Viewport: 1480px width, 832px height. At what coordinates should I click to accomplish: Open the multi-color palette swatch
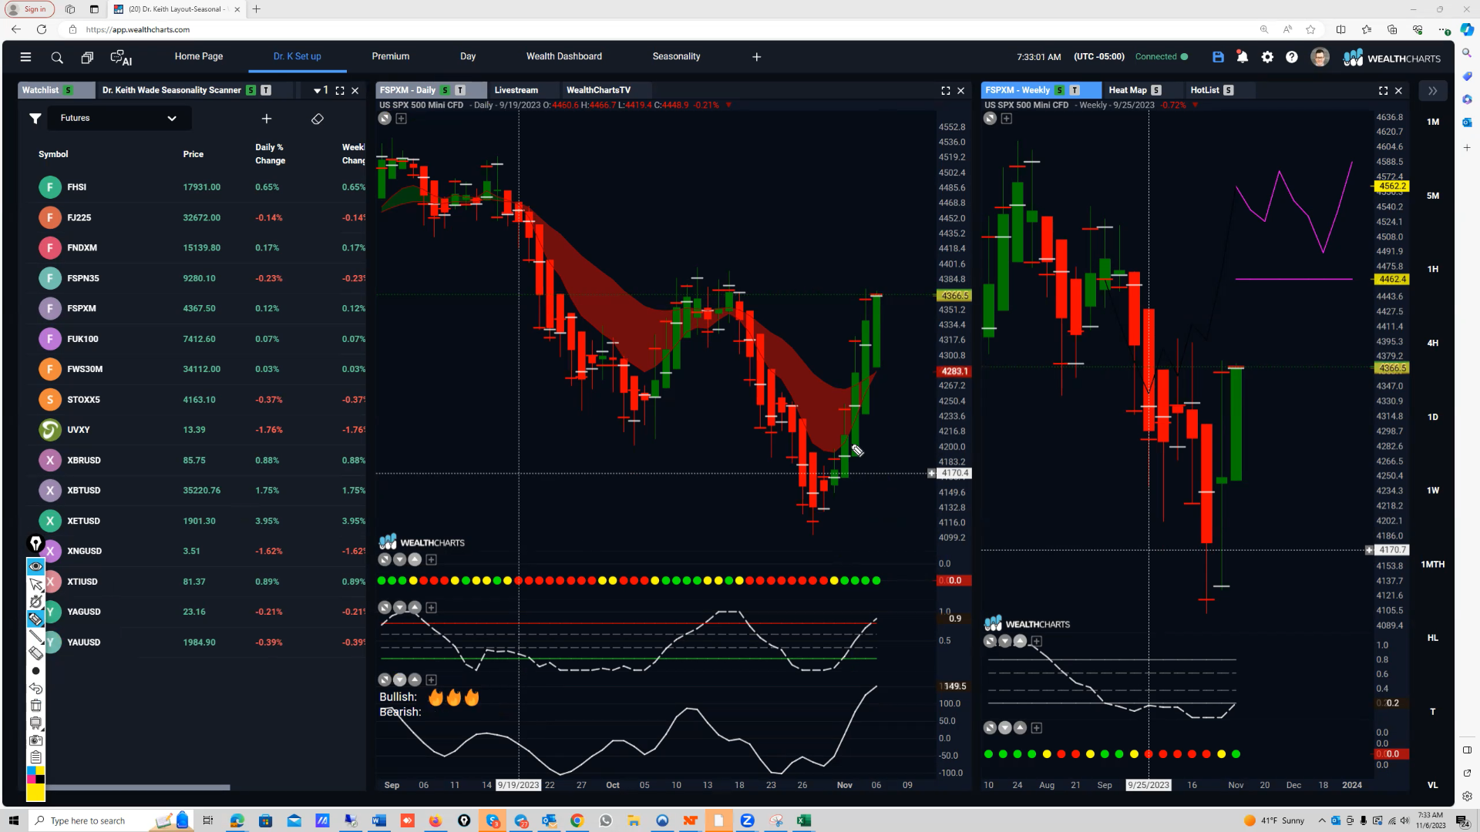pyautogui.click(x=35, y=774)
